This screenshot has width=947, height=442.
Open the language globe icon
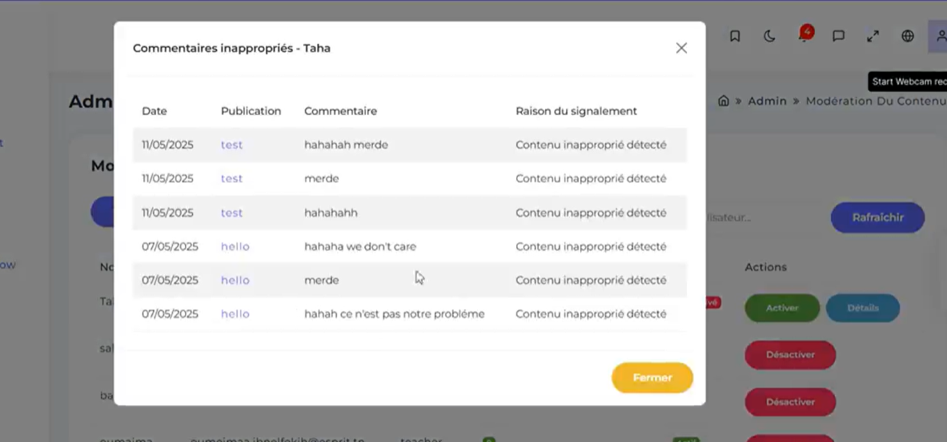coord(908,36)
